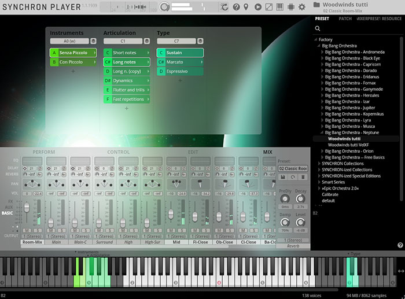The image size is (405, 299).
Task: Open the mixer Preset dropdown 02 Classic Room
Action: pyautogui.click(x=293, y=168)
